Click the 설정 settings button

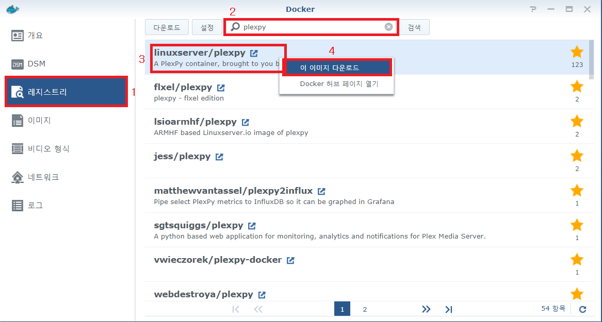click(x=207, y=27)
